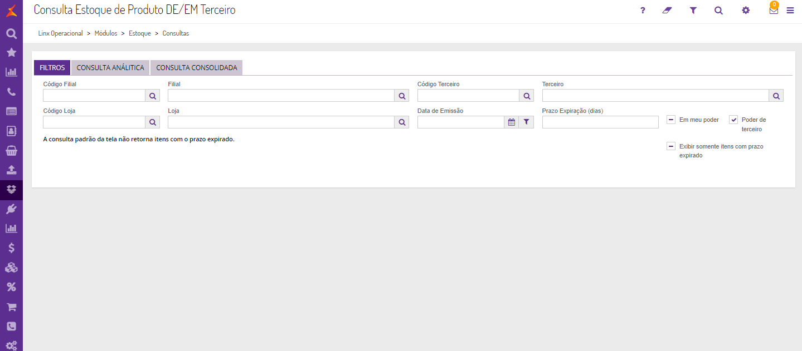Click the funnel filter icon in header

coord(693,10)
